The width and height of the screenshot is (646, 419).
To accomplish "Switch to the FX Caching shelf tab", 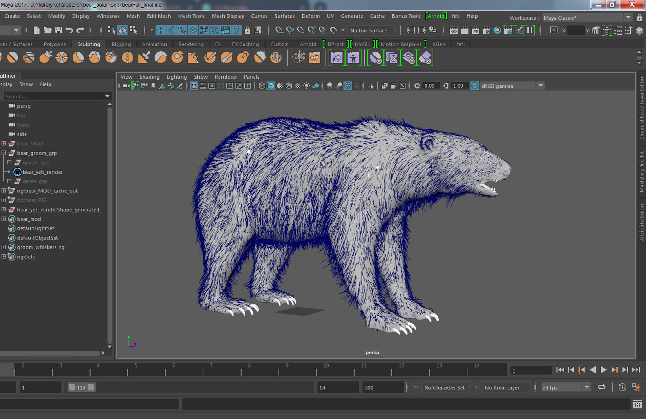I will (x=245, y=44).
